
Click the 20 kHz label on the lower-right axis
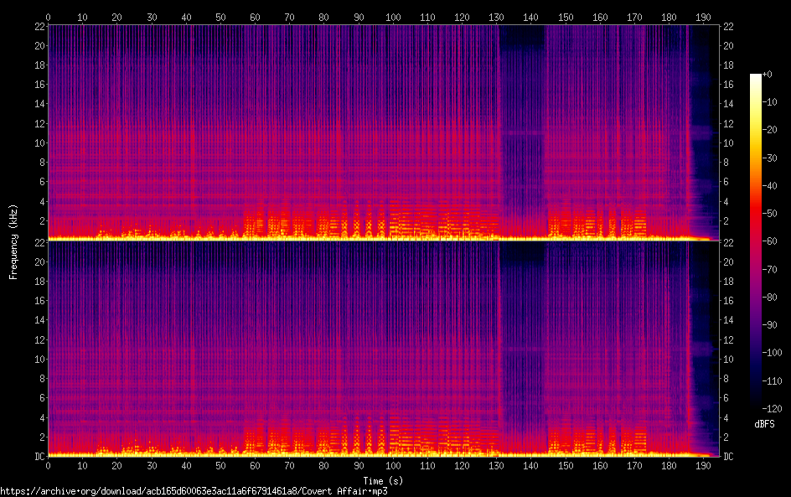point(728,261)
